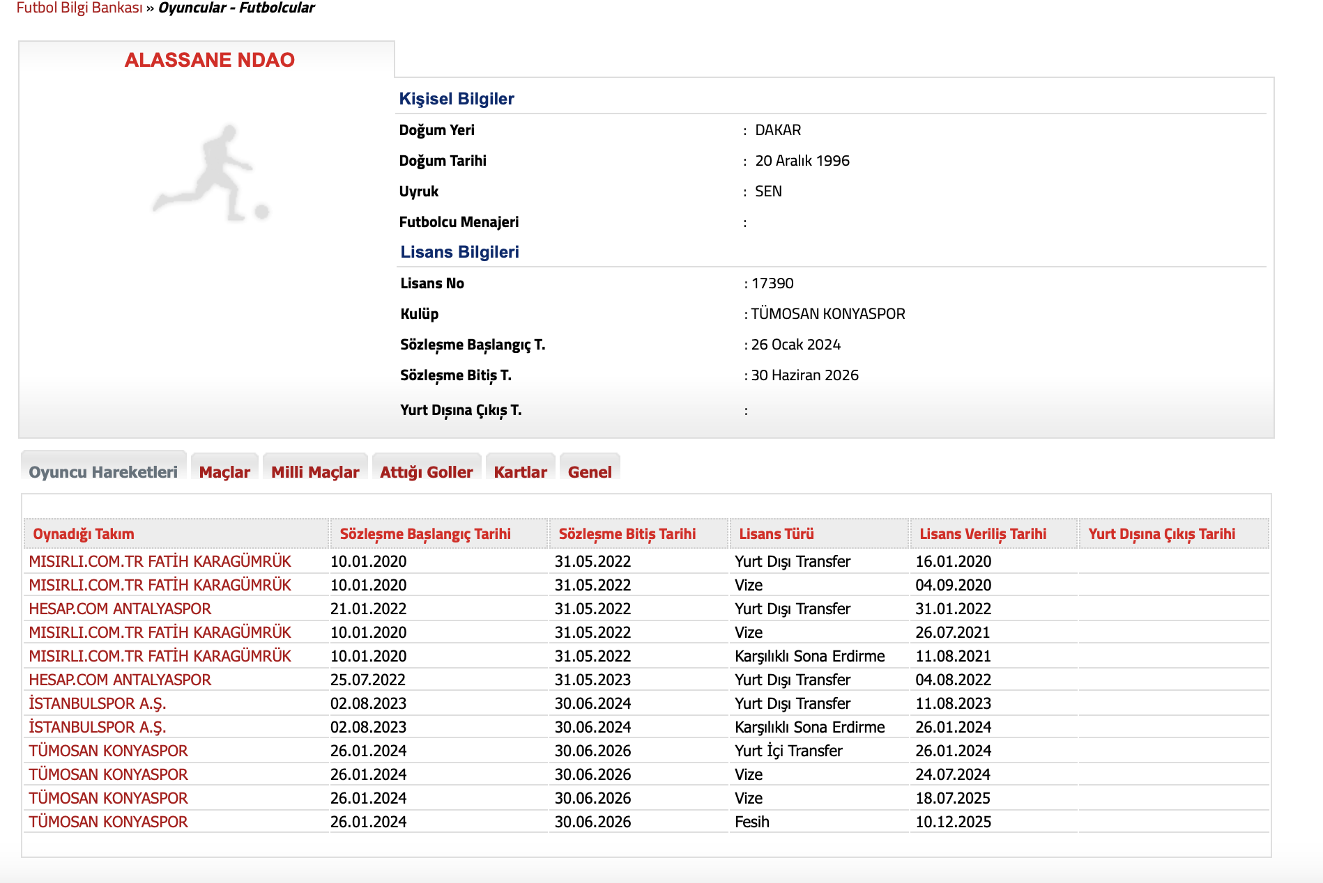Click the Oynadığı Takım column header
1323x883 pixels.
(x=84, y=533)
